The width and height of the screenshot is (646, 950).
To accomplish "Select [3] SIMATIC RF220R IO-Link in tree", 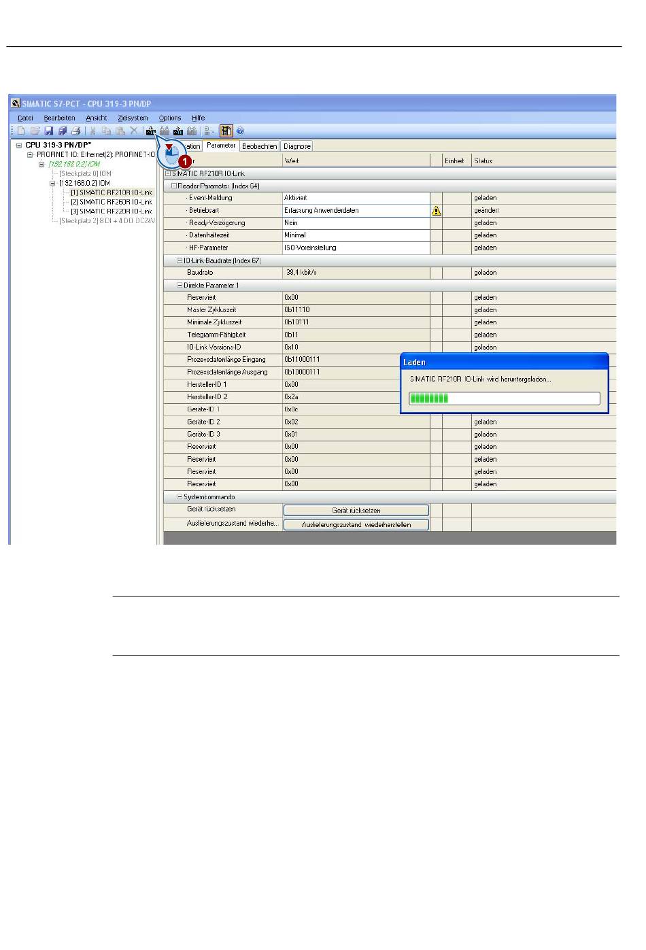I will (112, 211).
